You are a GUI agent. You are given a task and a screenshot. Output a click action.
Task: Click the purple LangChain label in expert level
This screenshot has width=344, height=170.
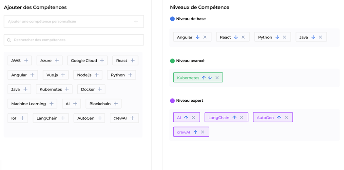click(x=219, y=118)
